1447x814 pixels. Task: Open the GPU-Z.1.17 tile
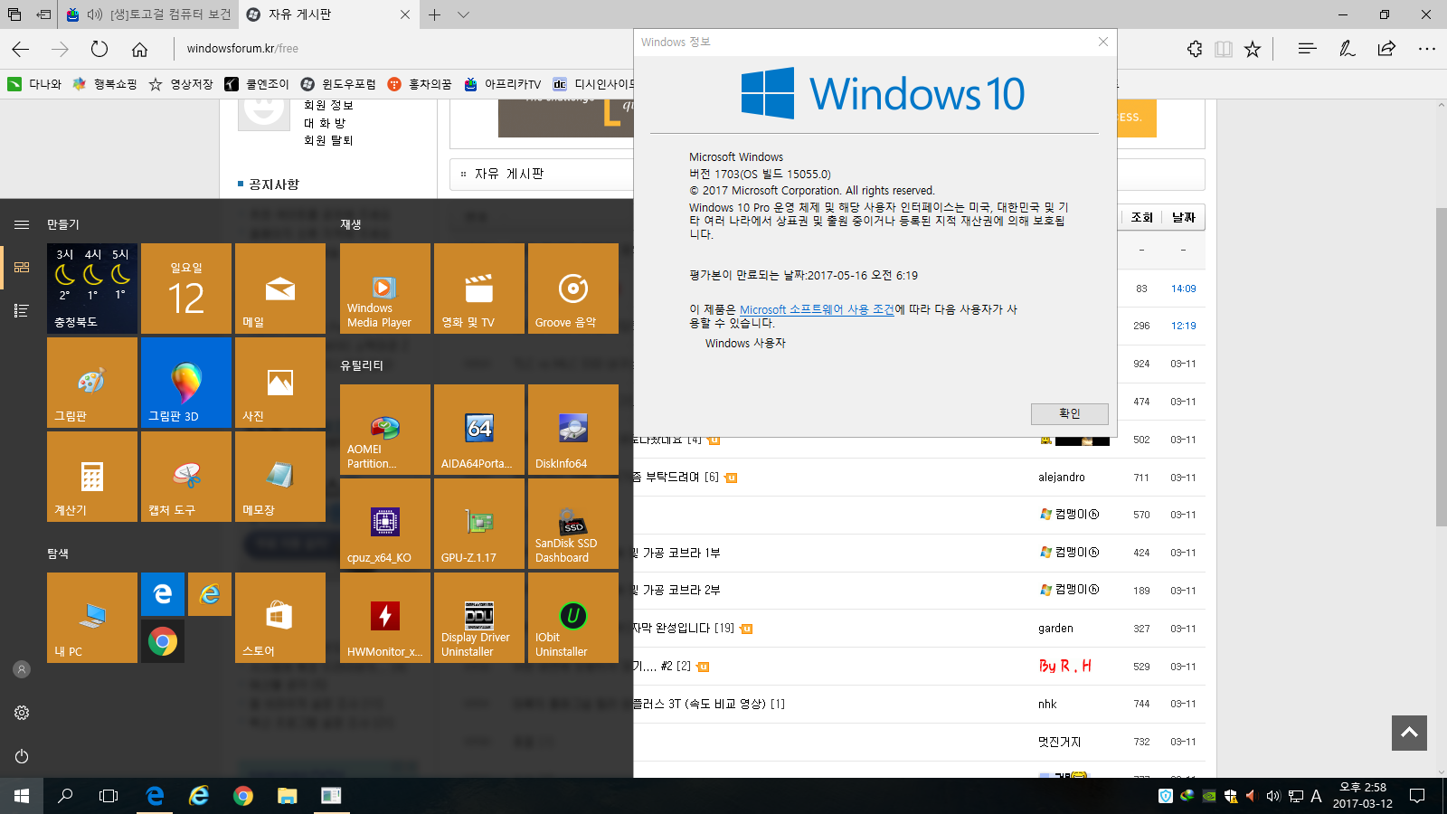click(x=479, y=524)
